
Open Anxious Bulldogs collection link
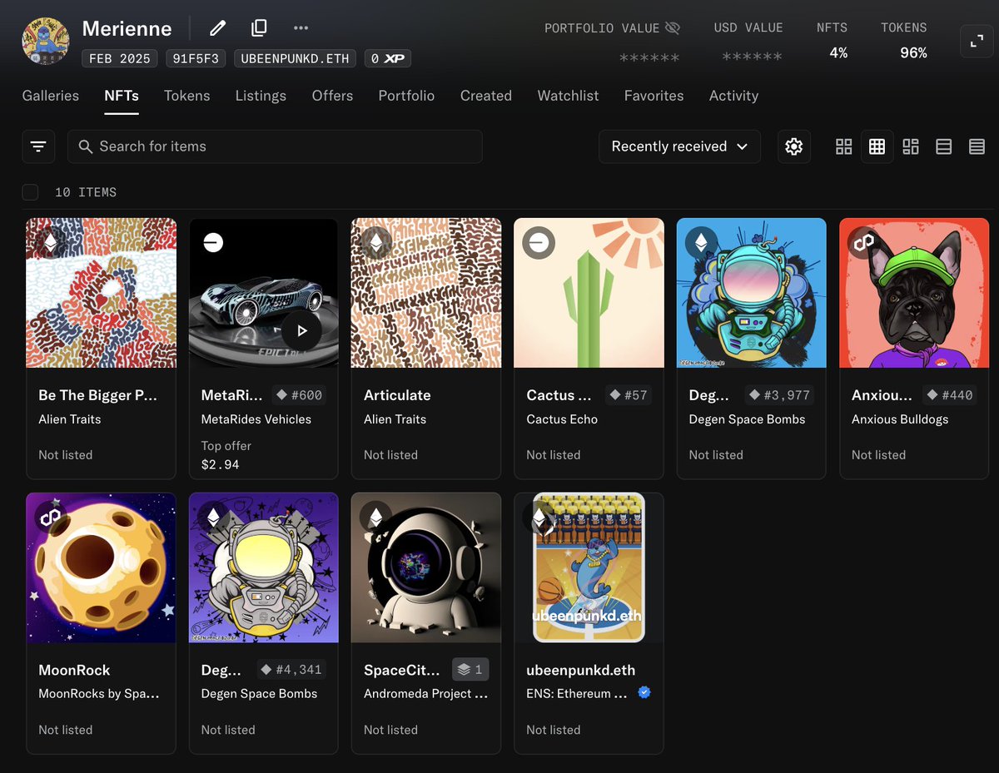tap(900, 419)
